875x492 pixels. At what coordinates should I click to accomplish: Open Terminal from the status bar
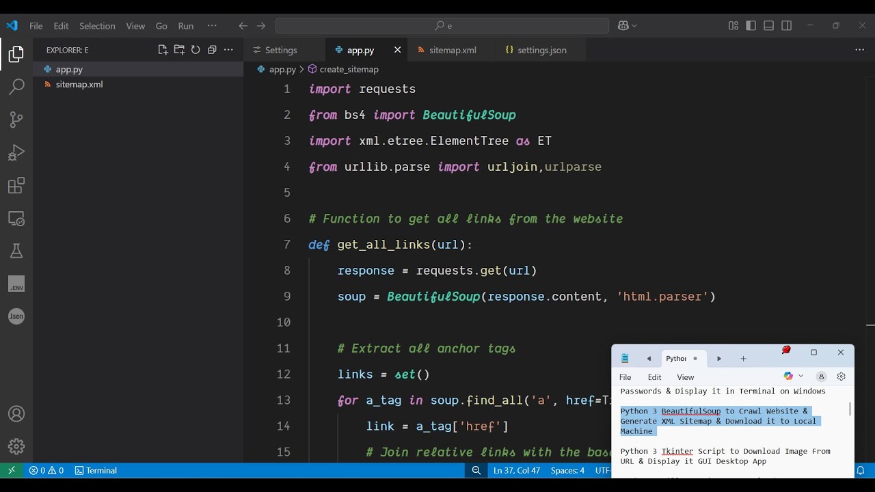pyautogui.click(x=96, y=470)
